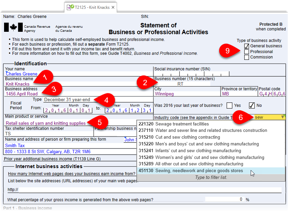
Task: Open the industry code dropdown arrow
Action: [283, 117]
